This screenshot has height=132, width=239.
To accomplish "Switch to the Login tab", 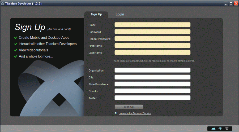I will pyautogui.click(x=120, y=14).
